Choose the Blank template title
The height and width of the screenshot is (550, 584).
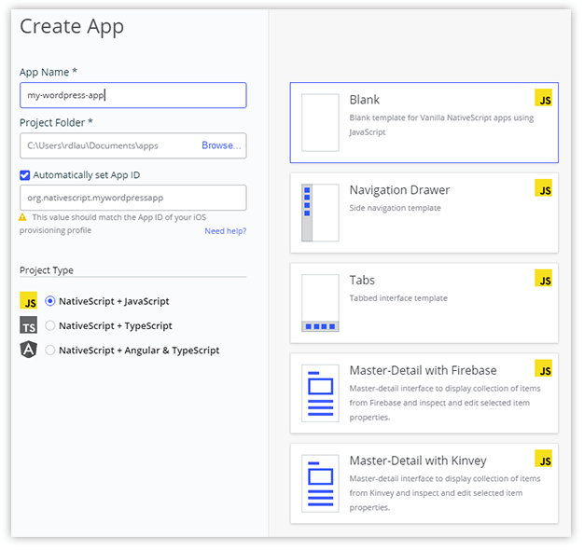click(x=364, y=100)
